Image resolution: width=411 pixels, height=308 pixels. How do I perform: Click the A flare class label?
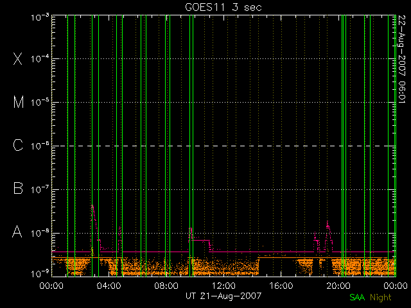(x=17, y=232)
